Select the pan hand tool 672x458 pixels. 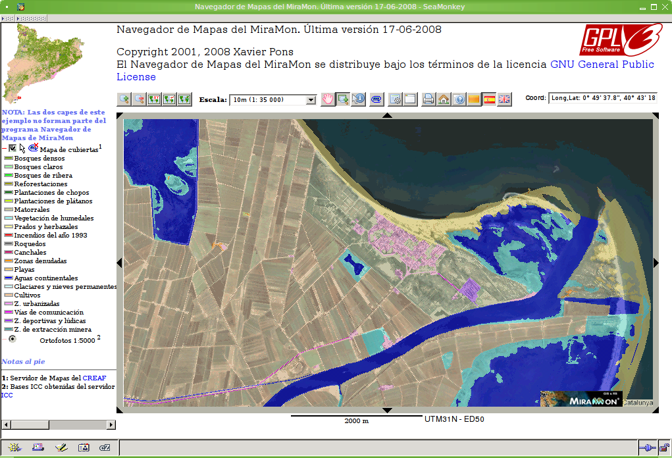click(328, 99)
